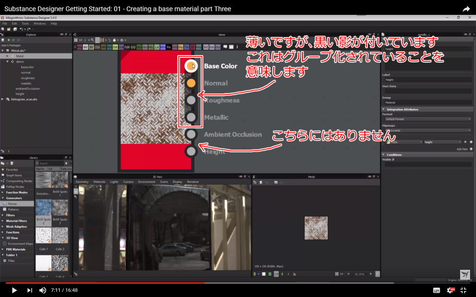Viewport: 476px width, 297px height.
Task: Collapse the Metal.sbs package
Action: (x=3, y=50)
